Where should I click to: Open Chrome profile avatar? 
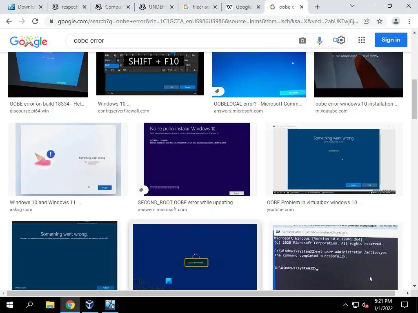396,21
